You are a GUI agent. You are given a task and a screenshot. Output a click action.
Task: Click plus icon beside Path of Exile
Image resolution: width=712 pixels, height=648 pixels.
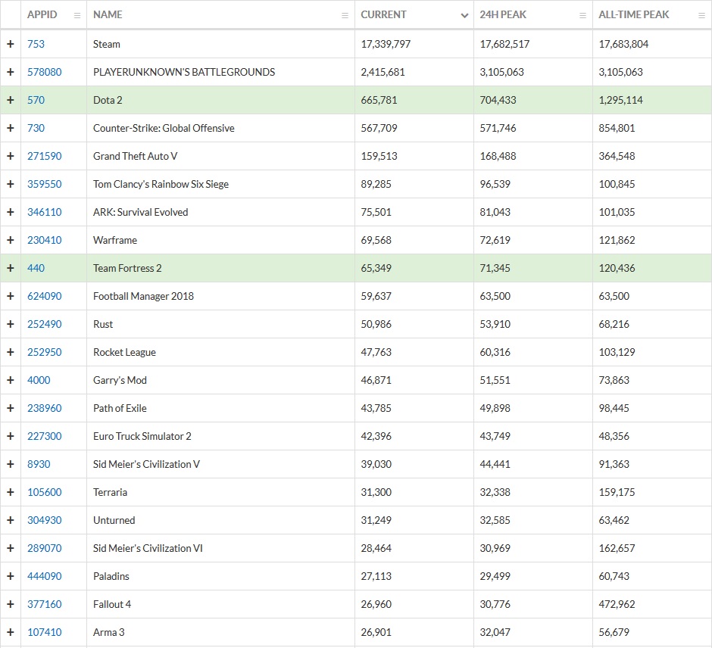pyautogui.click(x=11, y=408)
